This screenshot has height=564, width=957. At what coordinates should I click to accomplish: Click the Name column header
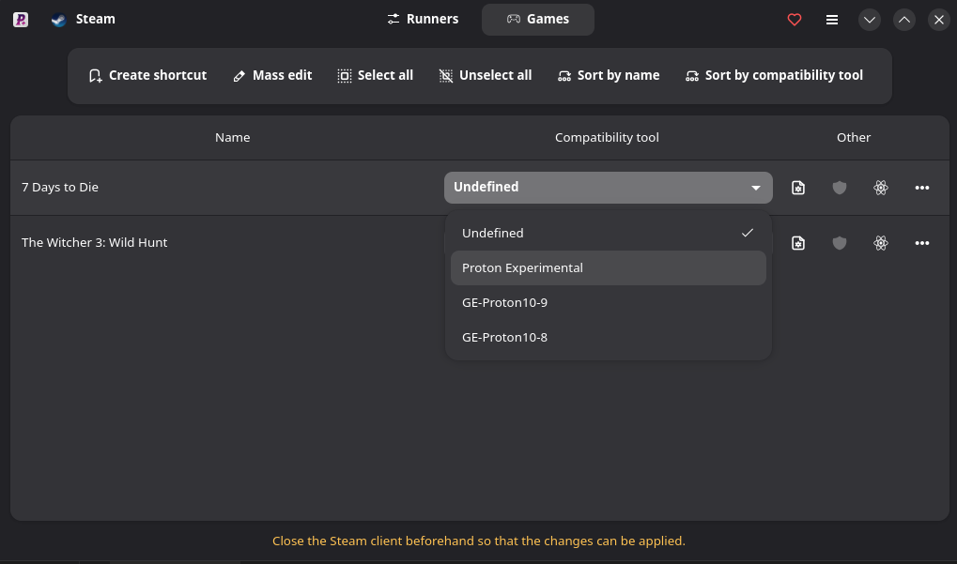pos(233,138)
